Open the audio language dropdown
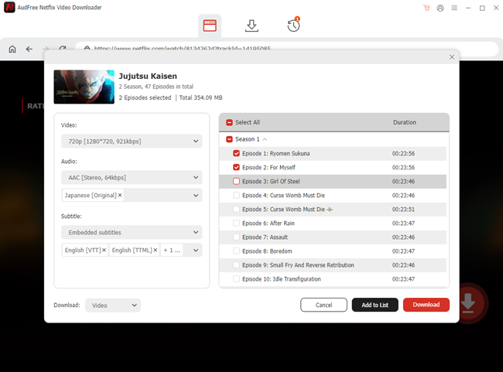The height and width of the screenshot is (372, 503). 196,196
